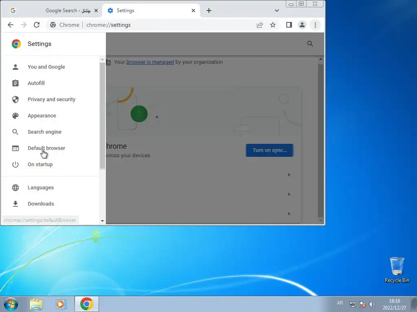Screen dimensions: 417x312
Task: Select the Settings tab
Action: coord(151,11)
